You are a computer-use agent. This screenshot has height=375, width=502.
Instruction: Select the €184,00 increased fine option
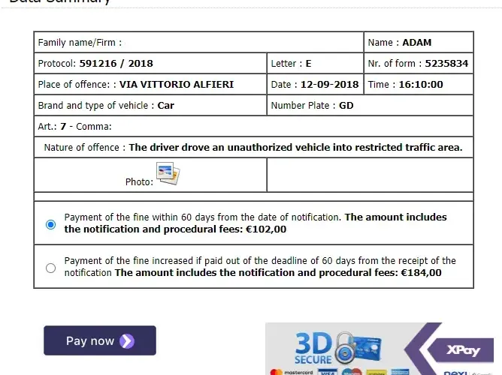pos(50,268)
